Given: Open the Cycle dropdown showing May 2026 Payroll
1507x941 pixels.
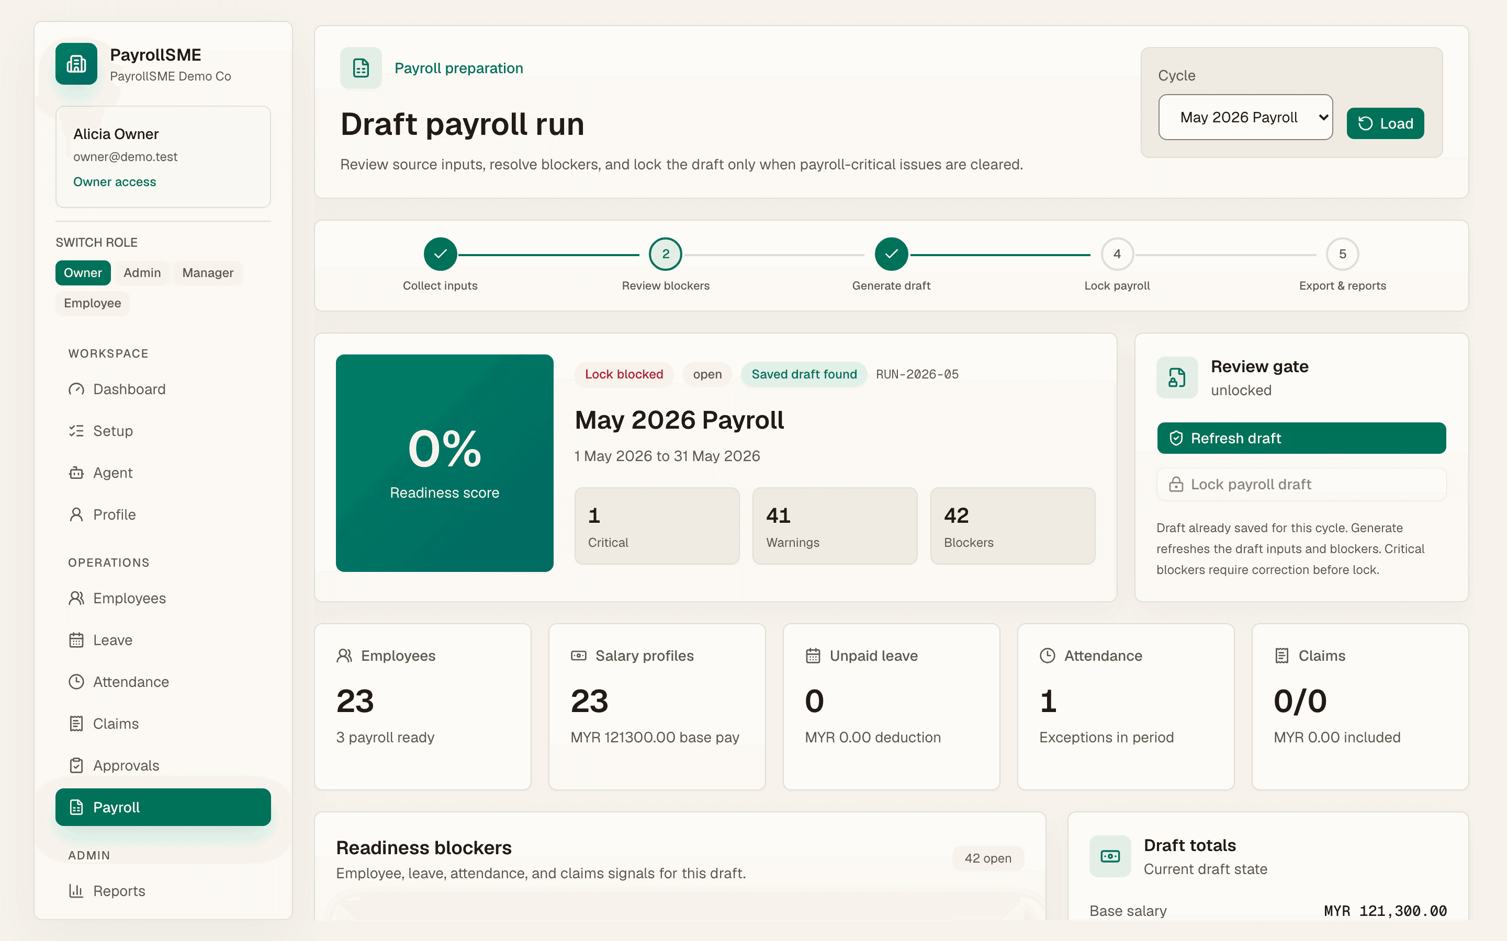Looking at the screenshot, I should [1245, 117].
